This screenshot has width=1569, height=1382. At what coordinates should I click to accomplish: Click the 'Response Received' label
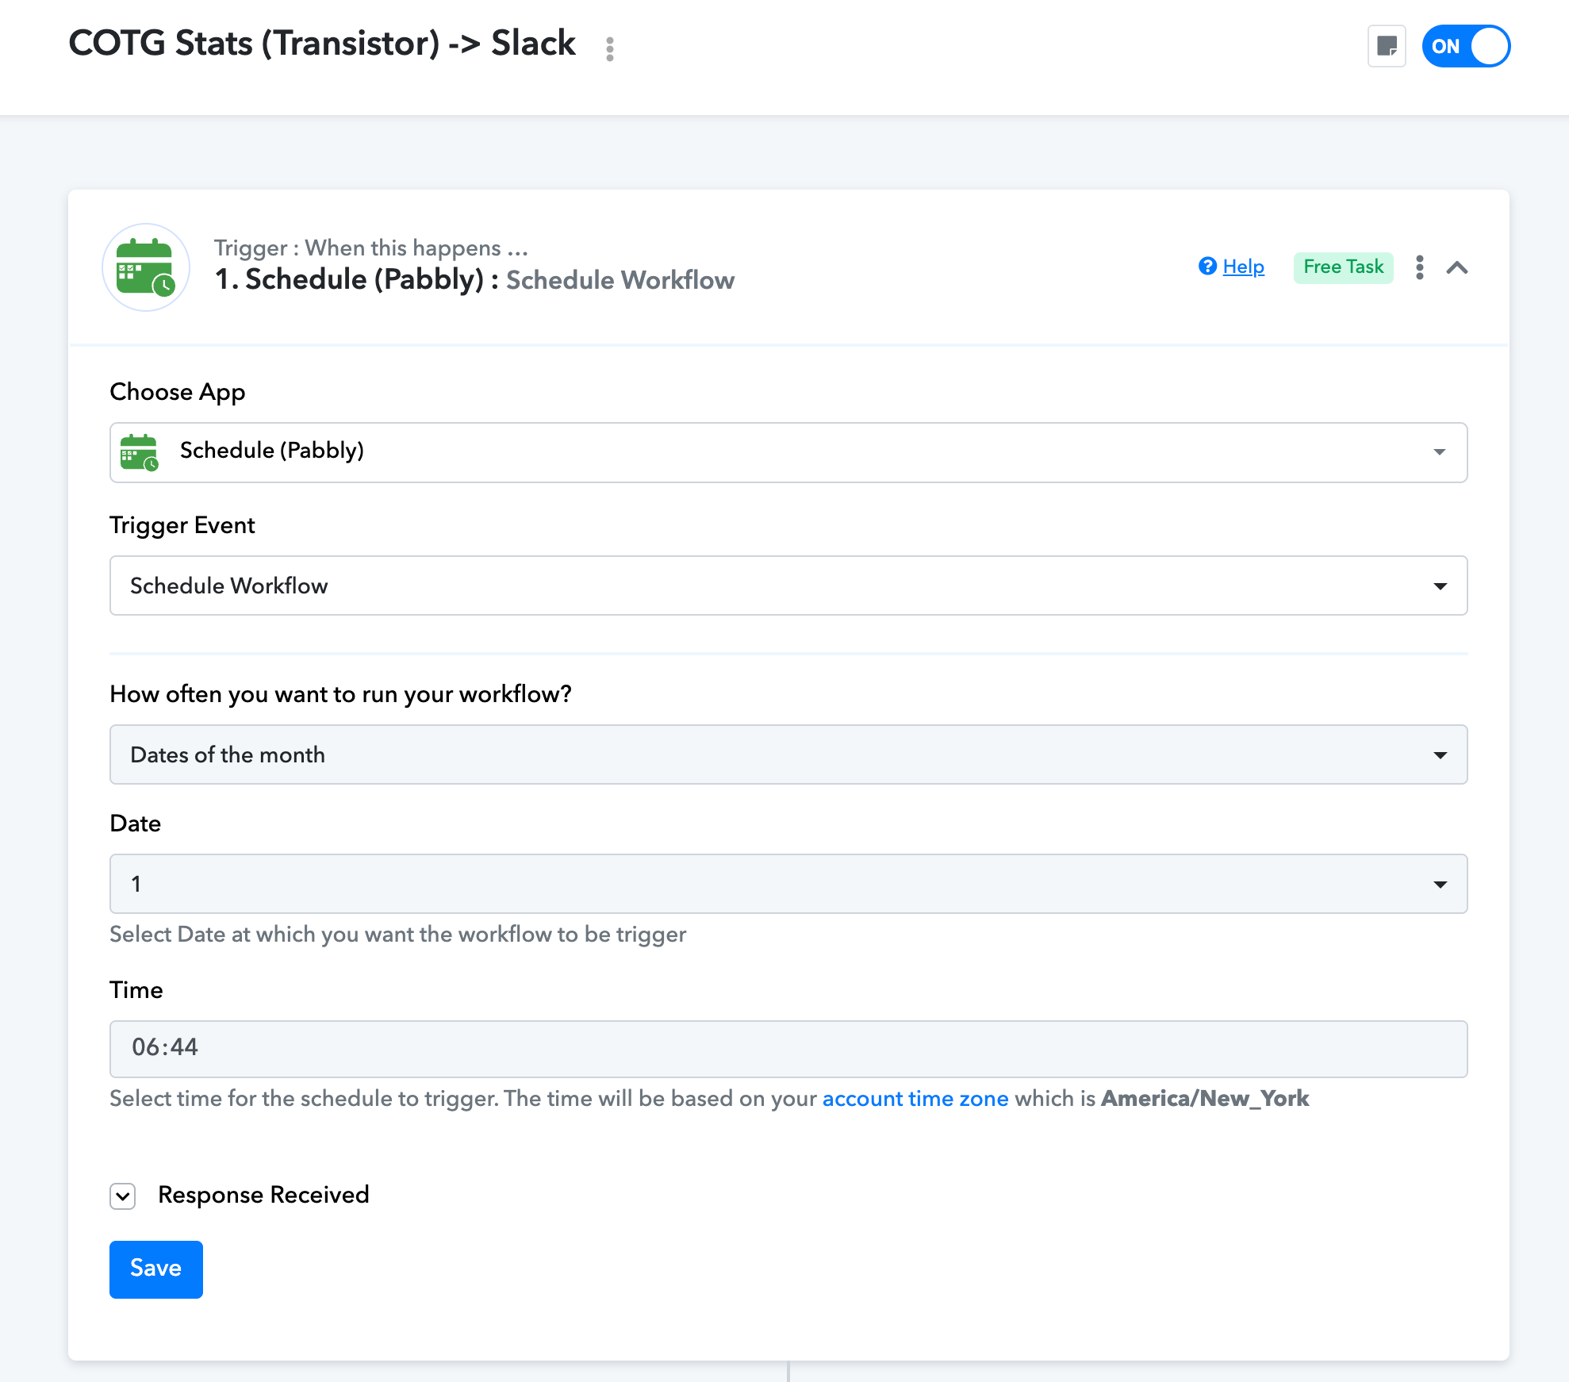(264, 1195)
